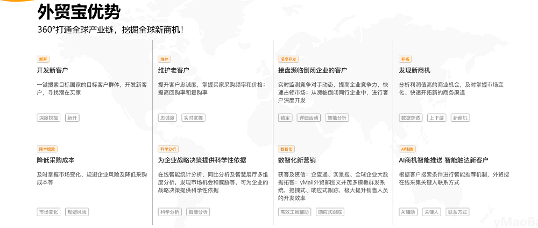Click the description starting 实时监测竞争对手动态
The width and height of the screenshot is (538, 228).
click(333, 92)
